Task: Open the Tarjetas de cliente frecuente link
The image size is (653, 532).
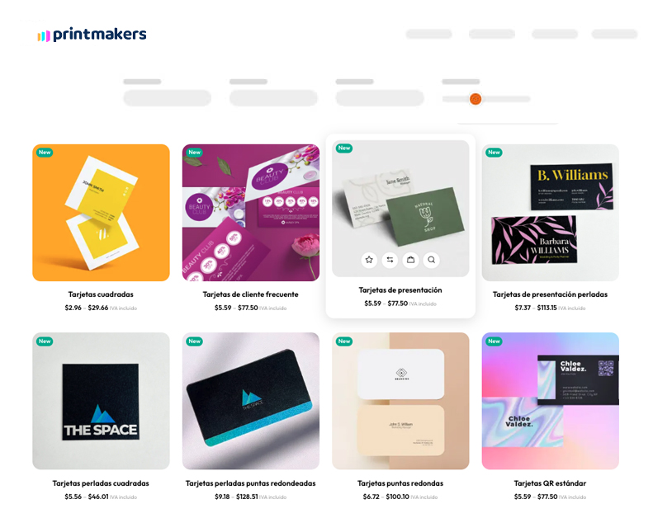Action: tap(251, 294)
